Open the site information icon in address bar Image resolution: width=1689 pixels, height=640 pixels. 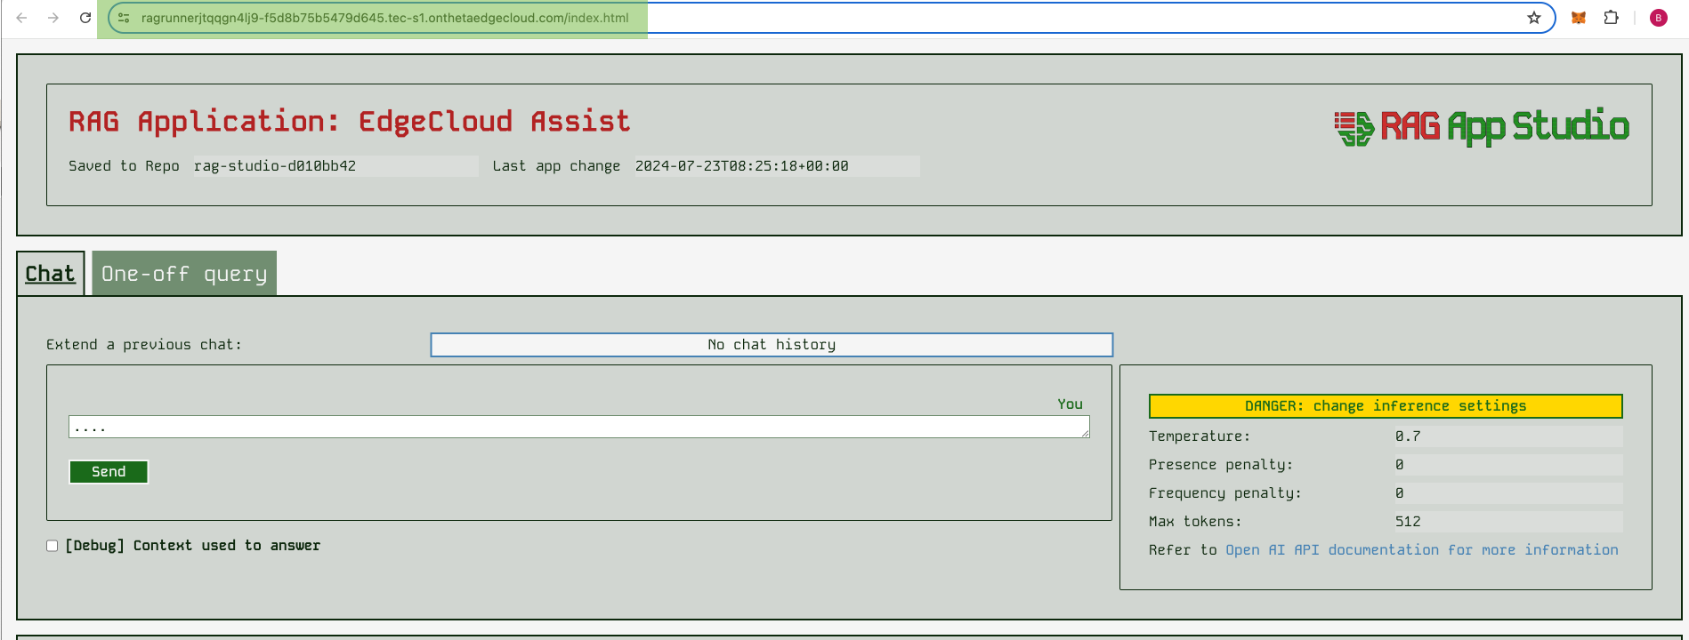(125, 18)
